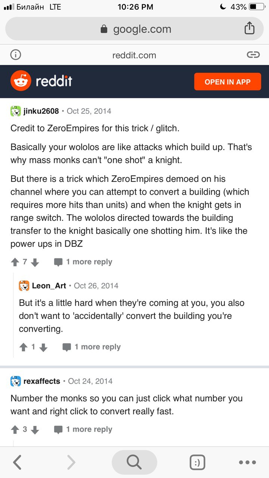269x478 pixels.
Task: Expand 1 more reply under Leon_Art
Action: point(92,347)
